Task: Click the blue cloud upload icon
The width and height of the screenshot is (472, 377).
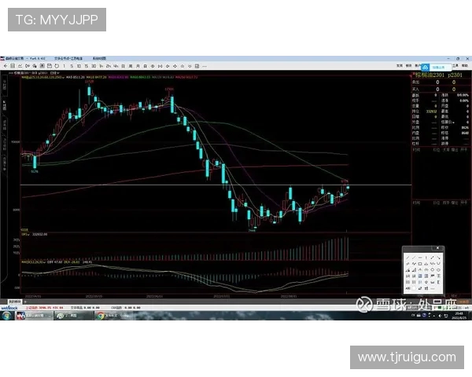Action: tap(424, 68)
